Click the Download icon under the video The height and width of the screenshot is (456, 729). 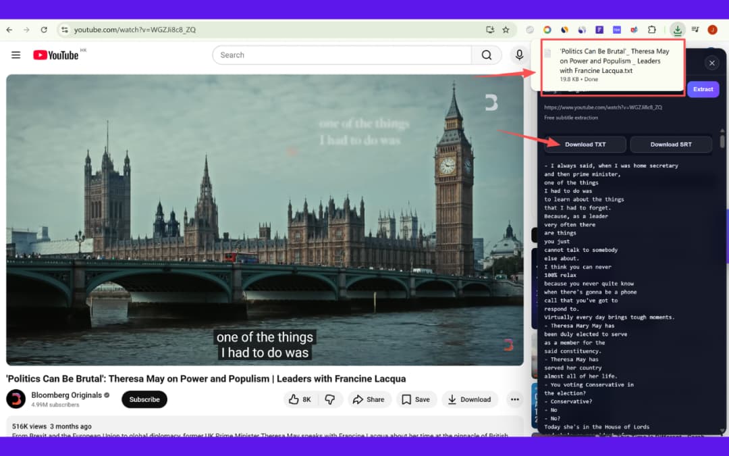click(470, 399)
